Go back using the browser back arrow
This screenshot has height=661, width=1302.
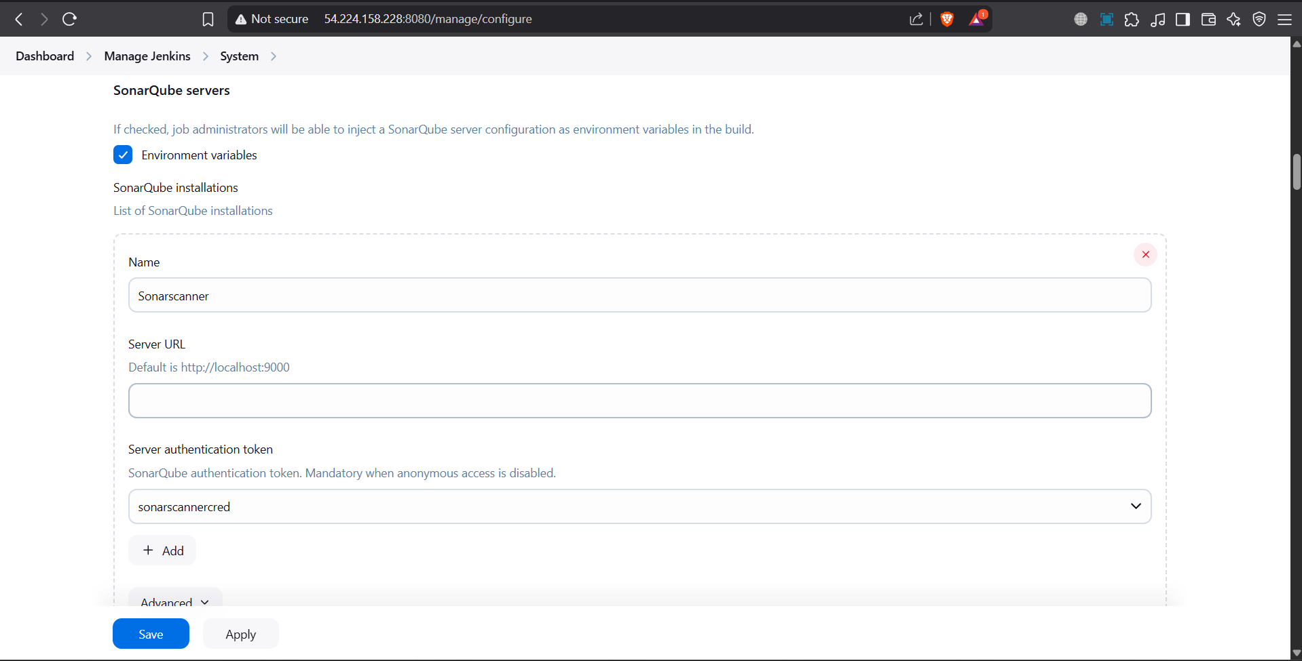19,19
